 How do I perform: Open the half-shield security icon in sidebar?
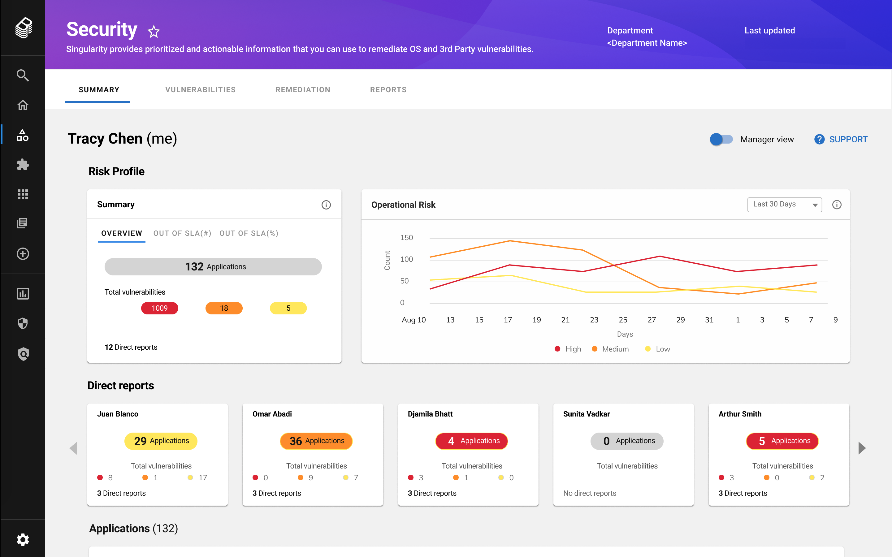23,323
